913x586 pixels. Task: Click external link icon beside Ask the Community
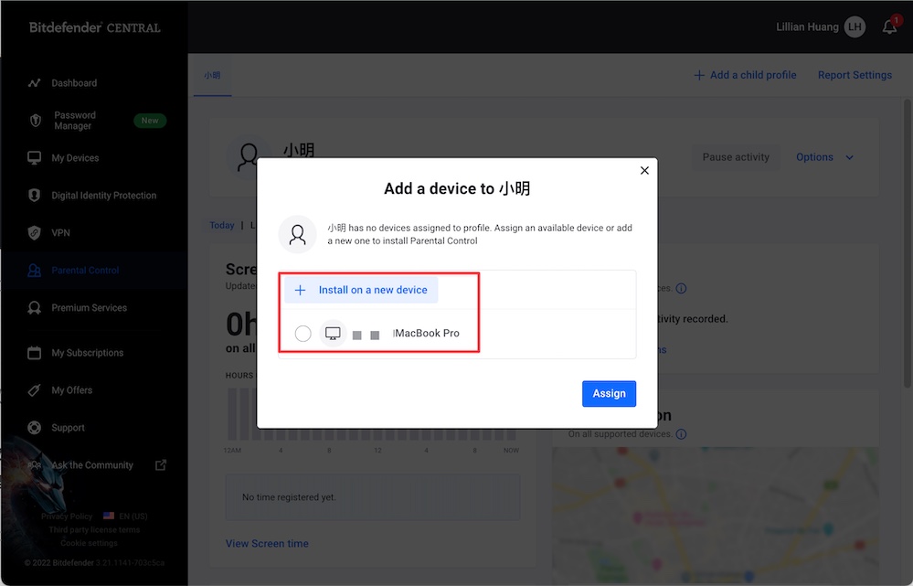pos(161,464)
